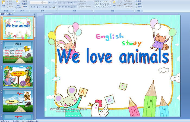Viewport: 190px width, 122px height.
Task: Open the Shape Fill dropdown
Action: [x=128, y=1]
